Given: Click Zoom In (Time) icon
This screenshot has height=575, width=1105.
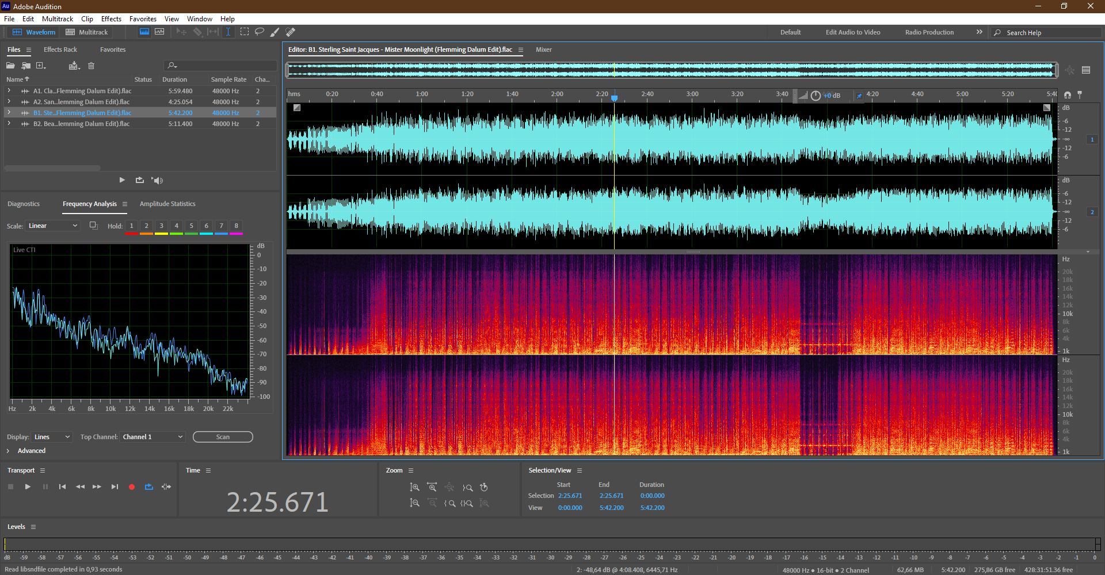Looking at the screenshot, I should (432, 488).
